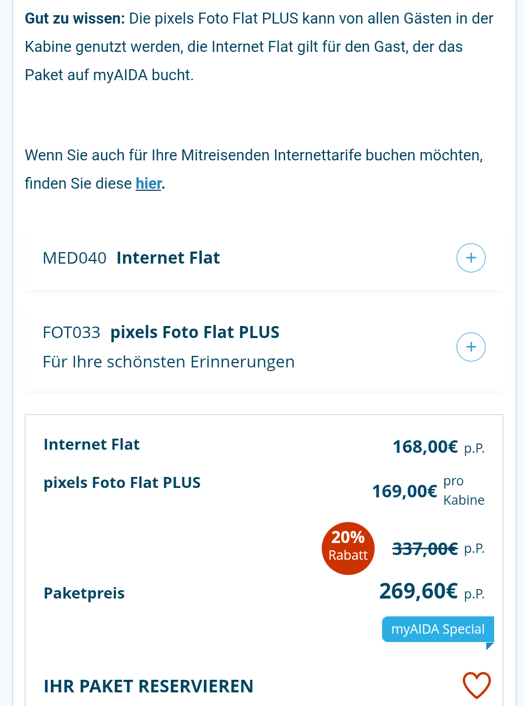
Task: Click 'Für Ihre schönsten Erinnerungen' subtitle
Action: pos(168,362)
